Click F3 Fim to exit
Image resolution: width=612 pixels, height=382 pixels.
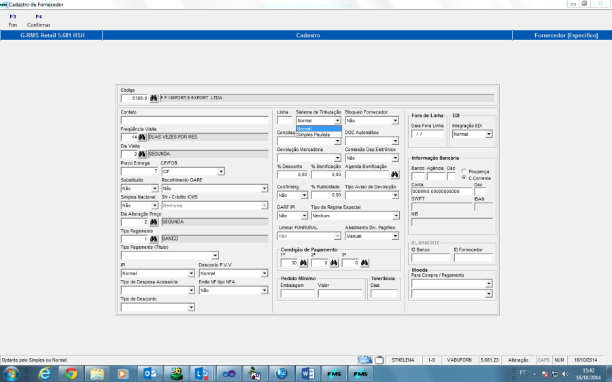click(x=12, y=20)
